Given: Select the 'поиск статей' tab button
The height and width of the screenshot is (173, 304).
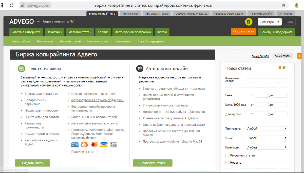Looking at the screenshot, I should tap(283, 56).
